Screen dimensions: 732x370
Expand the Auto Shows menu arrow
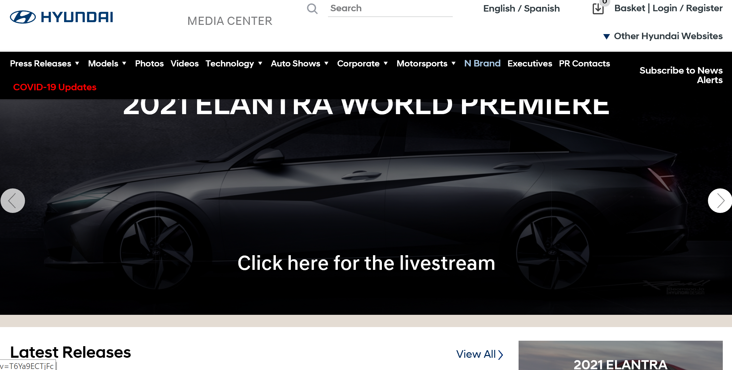[x=326, y=63]
